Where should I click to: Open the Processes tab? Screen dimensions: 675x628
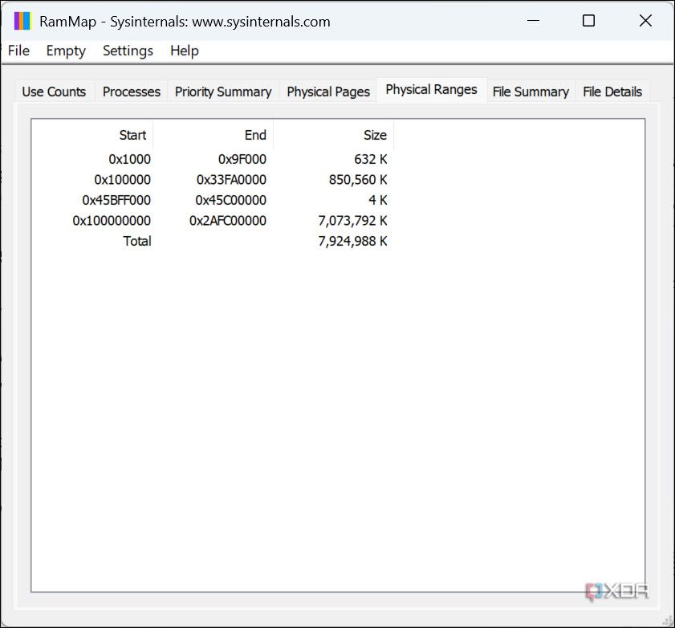click(x=130, y=92)
